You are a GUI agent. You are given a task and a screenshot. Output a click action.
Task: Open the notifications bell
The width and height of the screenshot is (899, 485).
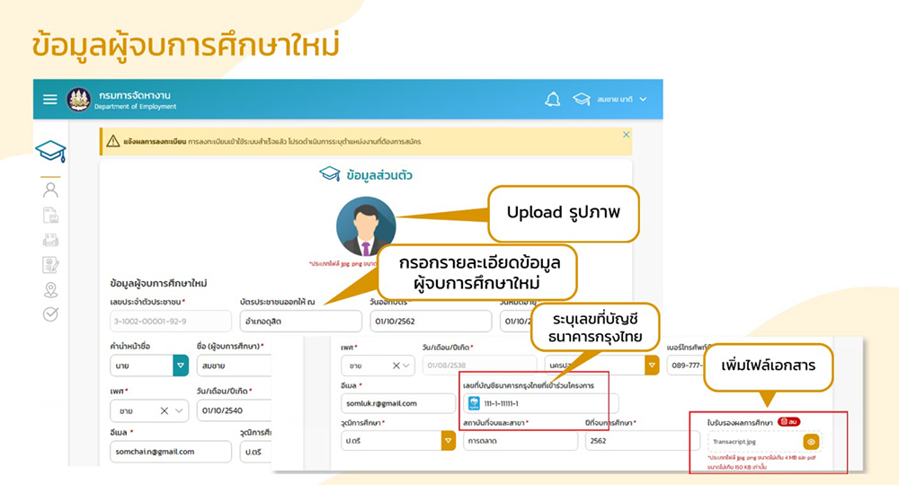pos(552,100)
